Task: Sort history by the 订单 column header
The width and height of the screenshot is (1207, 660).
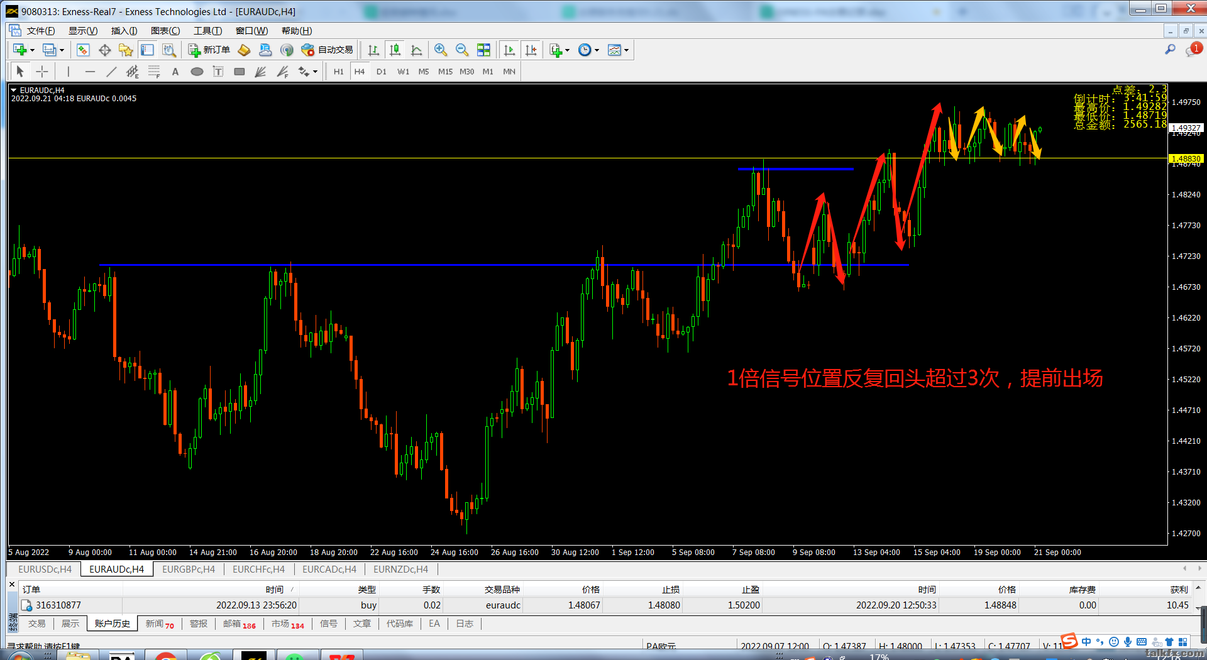Action: pos(31,589)
